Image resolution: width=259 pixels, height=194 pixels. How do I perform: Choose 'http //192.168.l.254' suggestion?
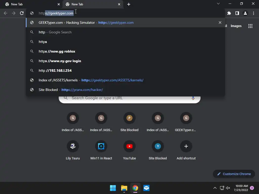point(125,70)
